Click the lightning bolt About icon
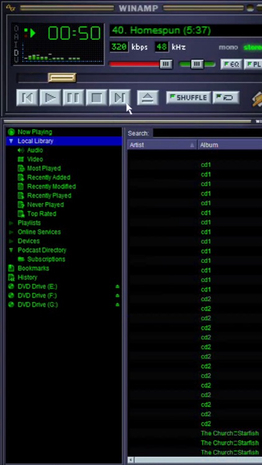This screenshot has height=465, width=262. tap(256, 99)
